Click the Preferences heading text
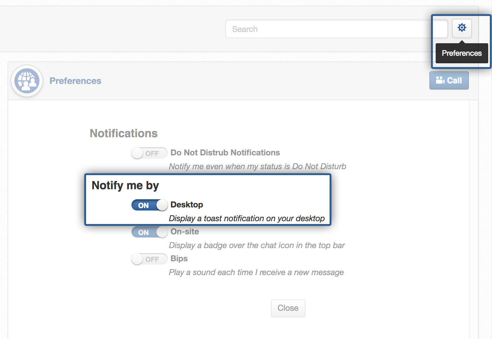The width and height of the screenshot is (492, 339). click(x=75, y=81)
